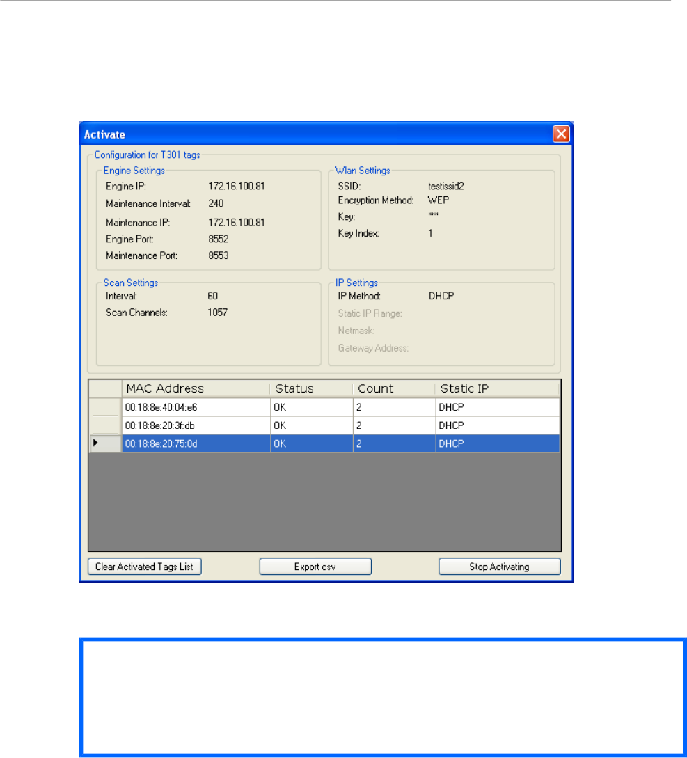The width and height of the screenshot is (687, 758).
Task: Sort by Static IP column header
Action: pos(498,388)
